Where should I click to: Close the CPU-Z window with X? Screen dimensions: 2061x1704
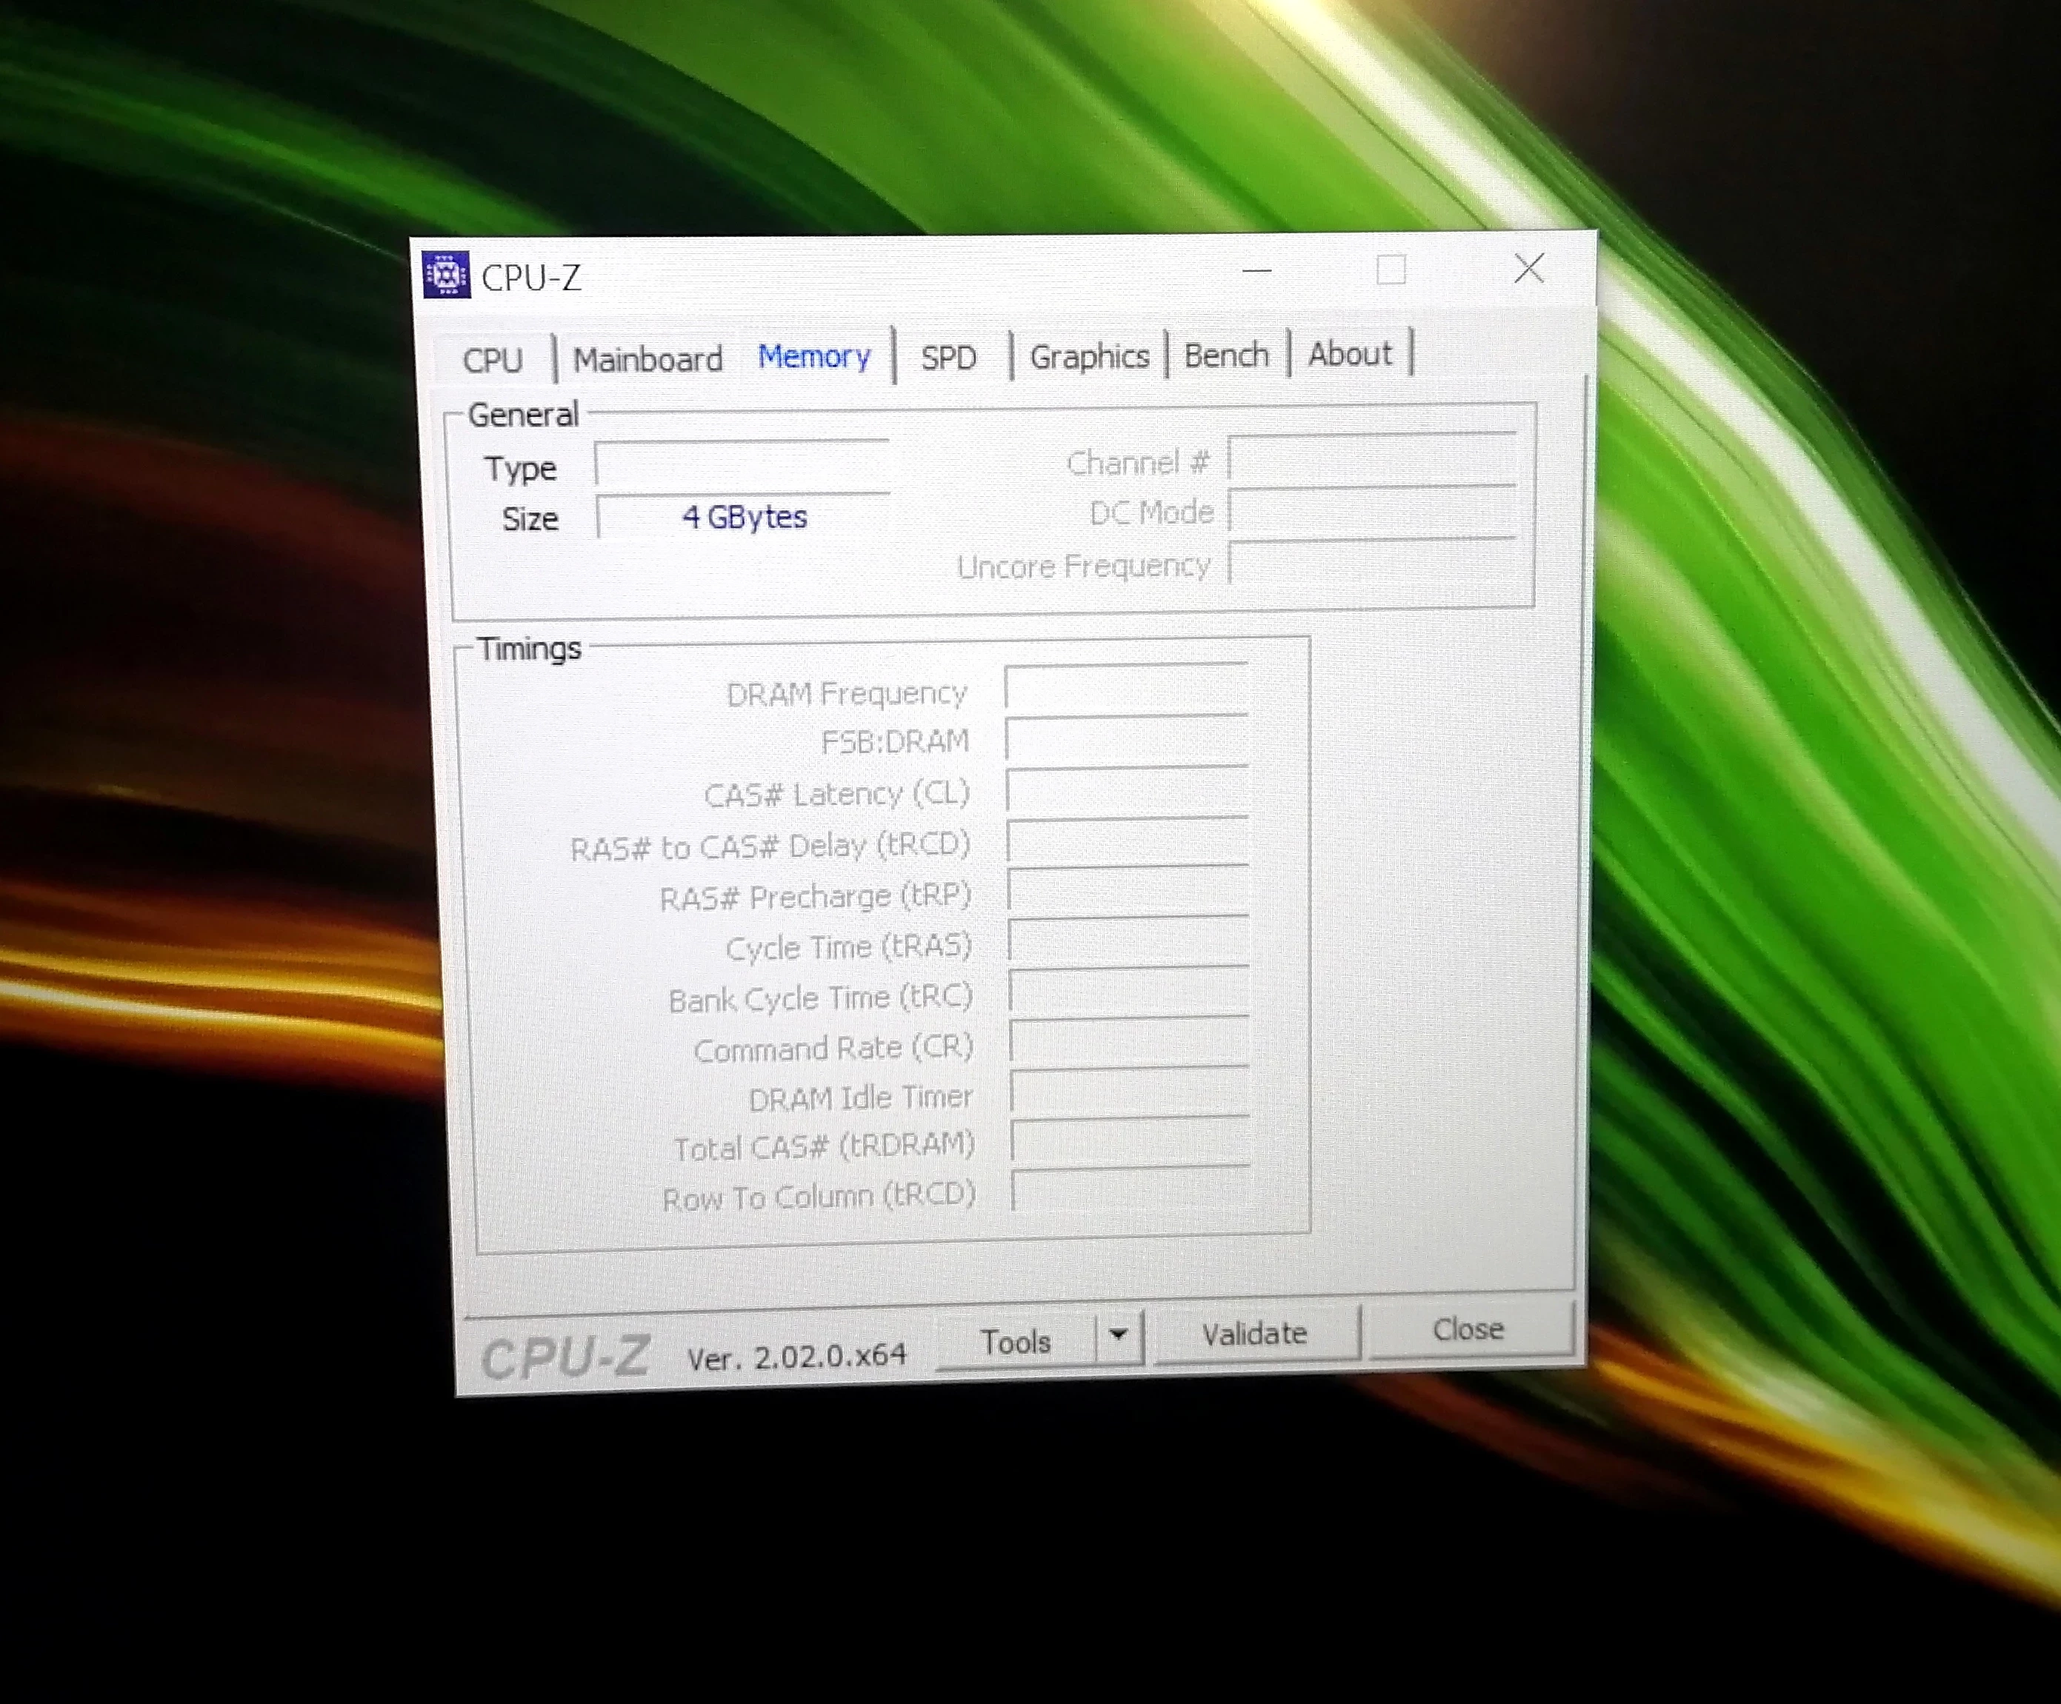click(x=1529, y=268)
